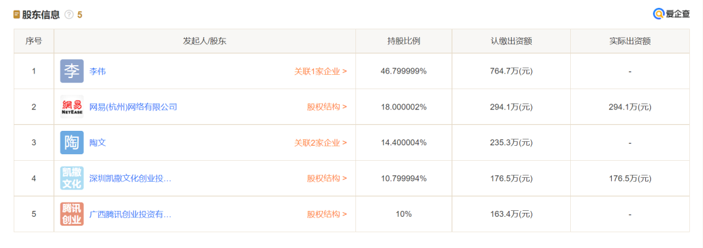703x248 pixels.
Task: Expand 股权结构 for 广西腾讯创业投资
Action: (x=327, y=214)
